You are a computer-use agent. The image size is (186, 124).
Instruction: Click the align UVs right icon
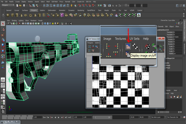coord(116,46)
